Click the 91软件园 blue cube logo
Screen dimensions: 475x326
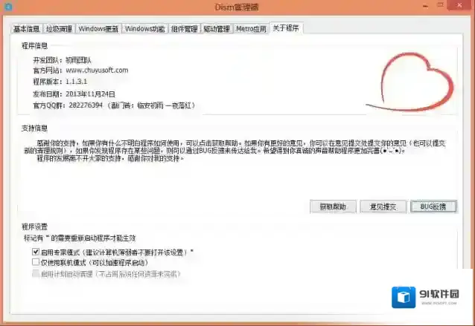404,297
